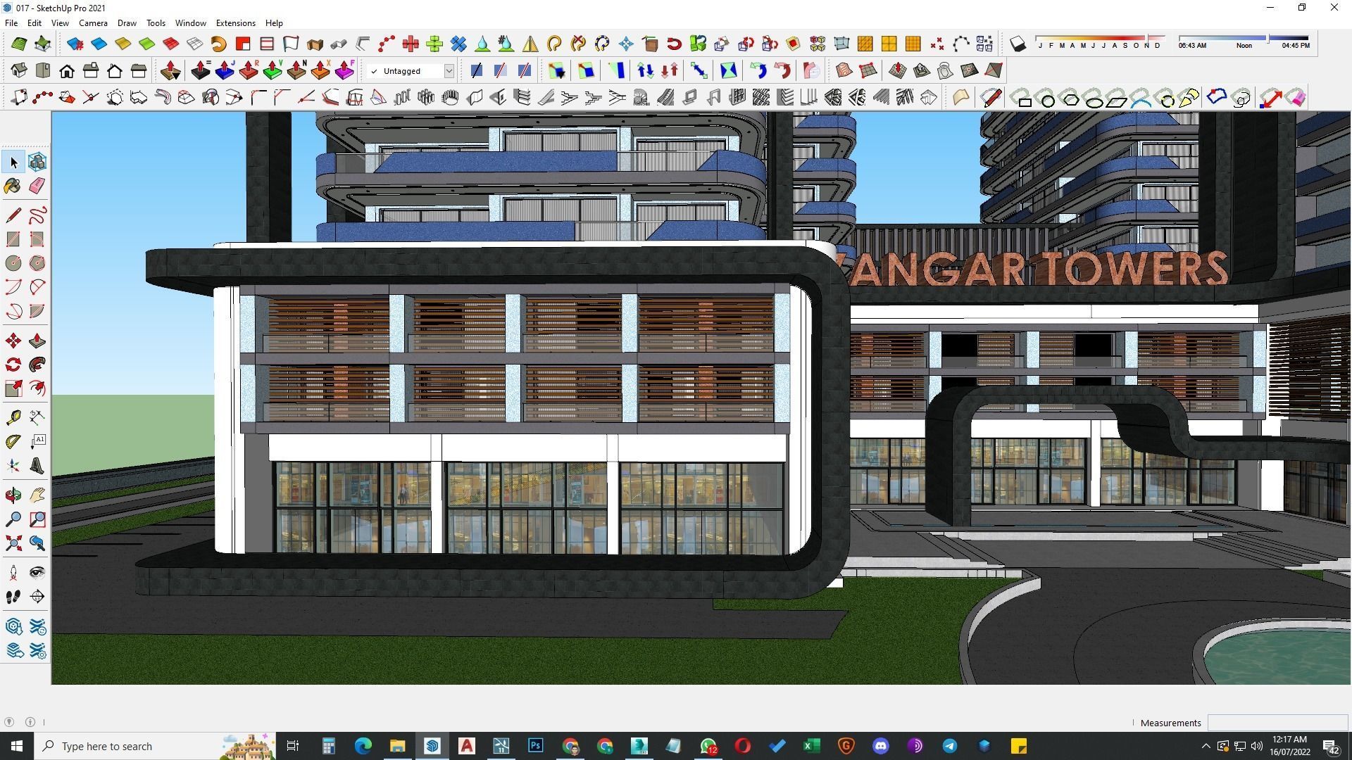Open the notifications center icon
1352x760 pixels.
point(1330,746)
